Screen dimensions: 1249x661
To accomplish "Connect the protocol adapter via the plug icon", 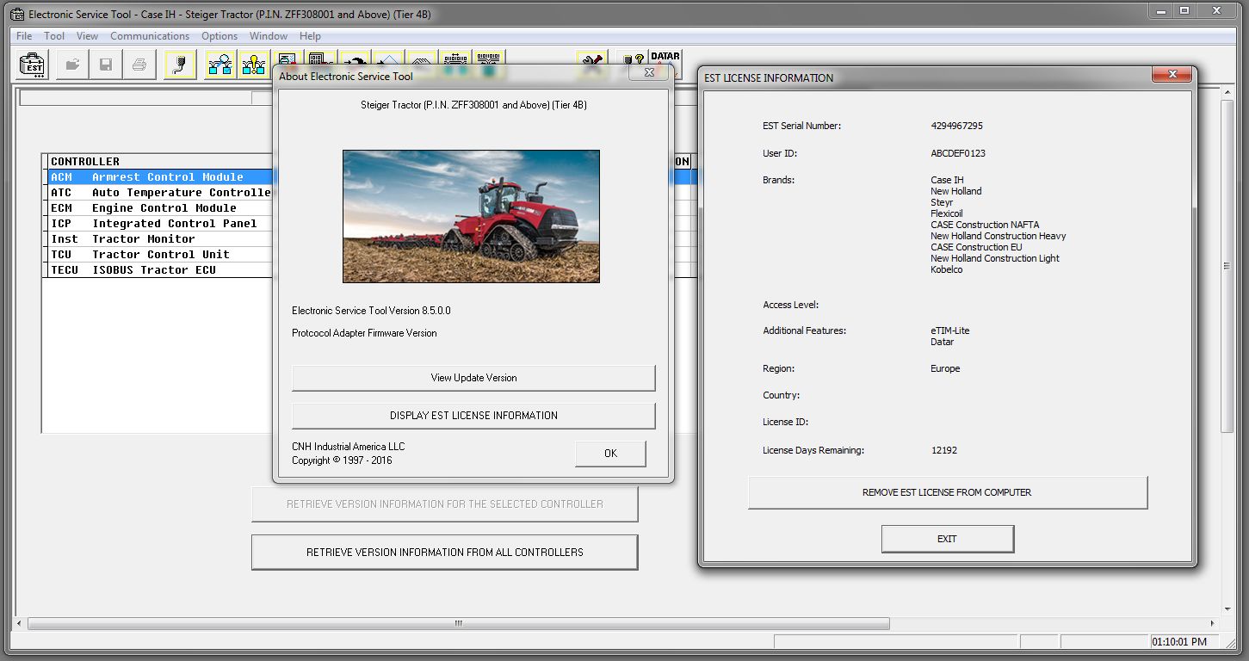I will click(179, 63).
